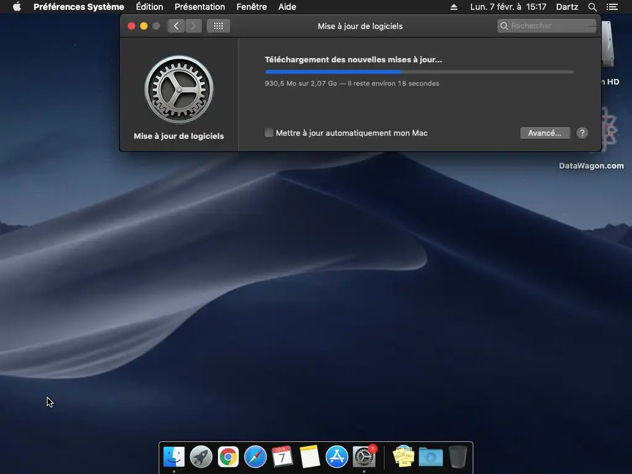Click the magnifier icon in search field
The image size is (632, 474).
tap(504, 26)
